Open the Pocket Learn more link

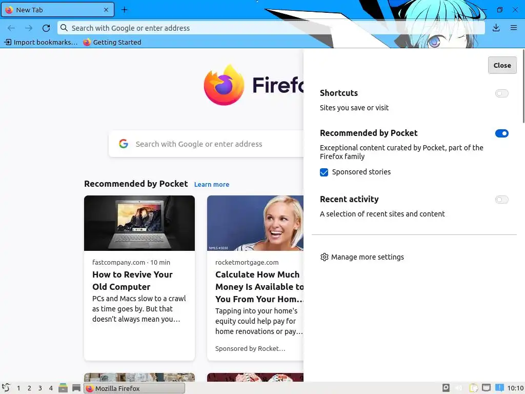coord(212,185)
